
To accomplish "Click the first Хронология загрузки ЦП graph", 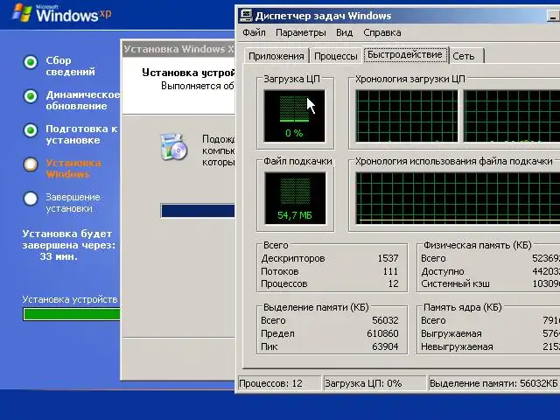I will tap(407, 116).
